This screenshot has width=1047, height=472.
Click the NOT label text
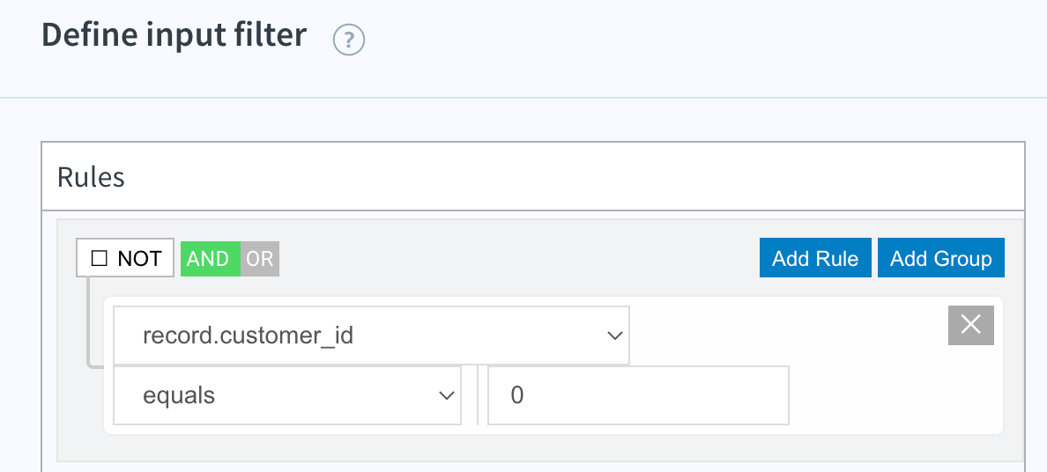tap(139, 259)
